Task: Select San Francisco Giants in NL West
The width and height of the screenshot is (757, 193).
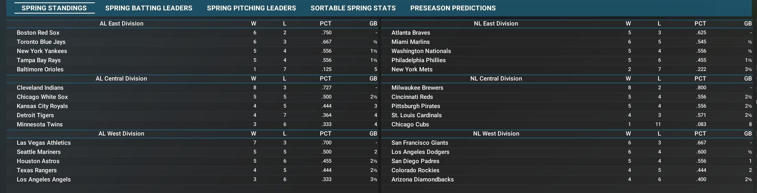Action: pyautogui.click(x=420, y=143)
